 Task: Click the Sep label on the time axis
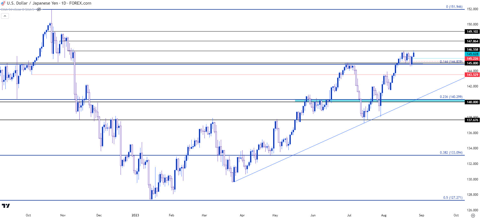pos(422,215)
